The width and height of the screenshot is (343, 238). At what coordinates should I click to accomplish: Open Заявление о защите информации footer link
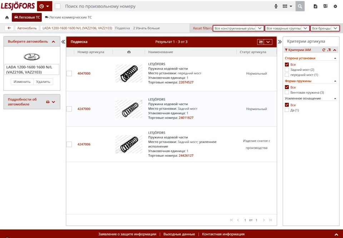127,234
